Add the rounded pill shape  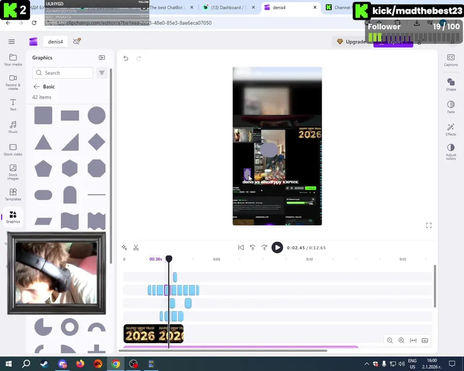pyautogui.click(x=43, y=195)
